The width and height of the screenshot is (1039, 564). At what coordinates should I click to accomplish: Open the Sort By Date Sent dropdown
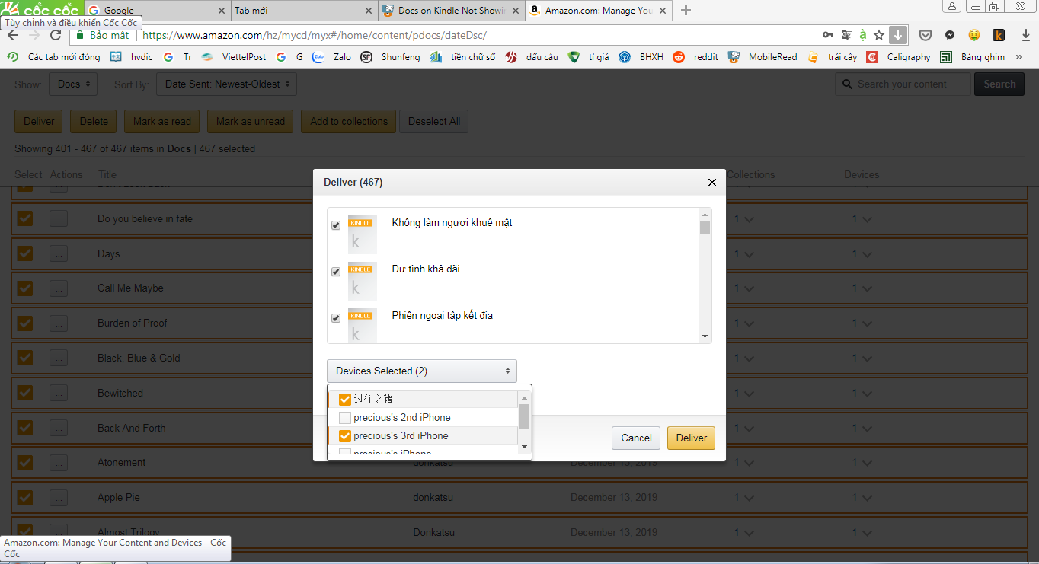click(x=226, y=84)
